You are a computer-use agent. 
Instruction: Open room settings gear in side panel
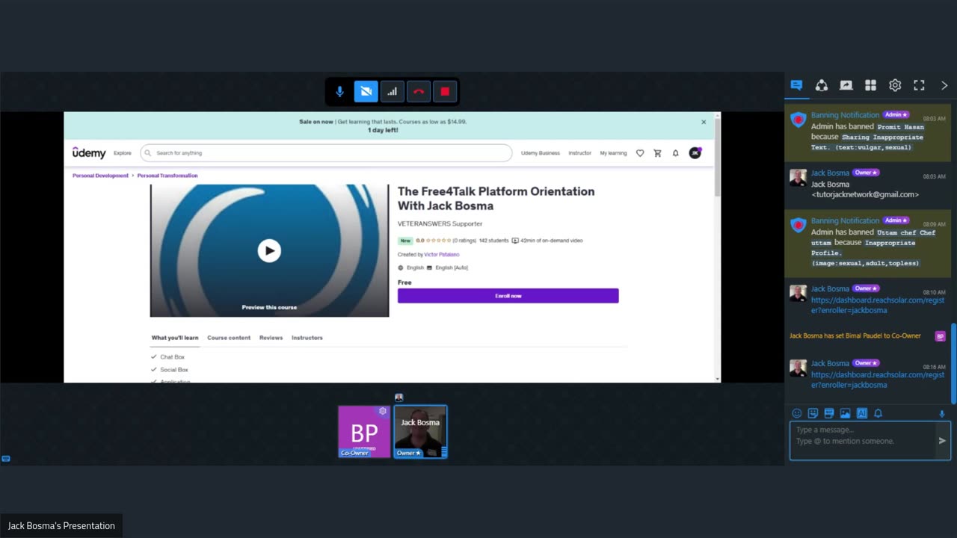coord(895,85)
